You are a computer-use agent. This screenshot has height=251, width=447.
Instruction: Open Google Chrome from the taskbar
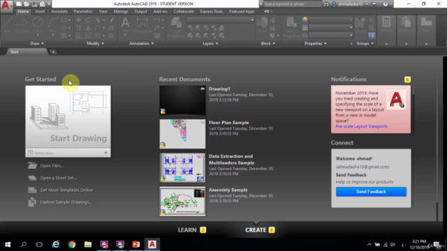pyautogui.click(x=72, y=244)
